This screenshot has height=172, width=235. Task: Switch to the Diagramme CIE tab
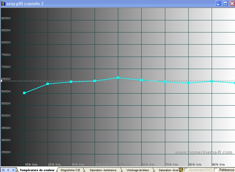70,170
